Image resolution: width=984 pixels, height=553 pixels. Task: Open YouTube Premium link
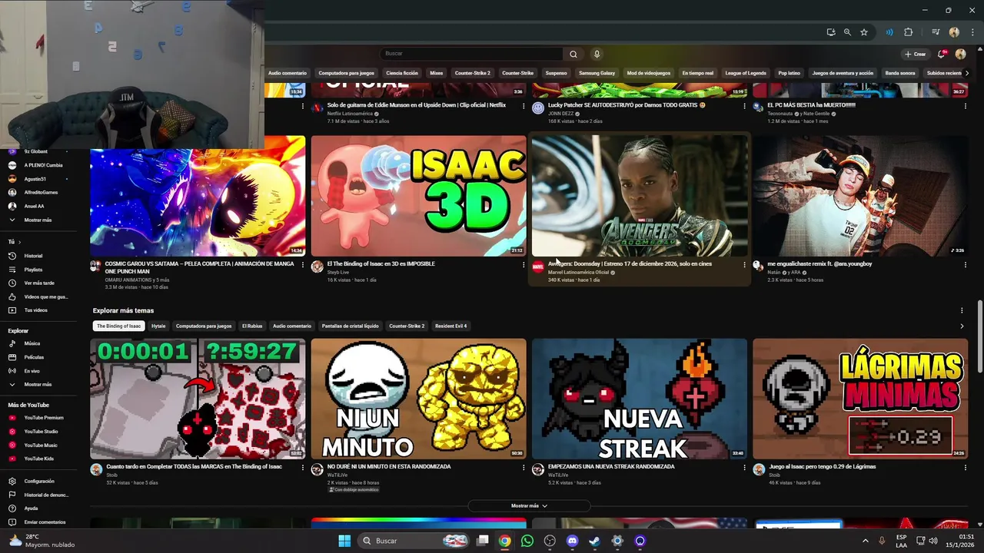tap(43, 418)
